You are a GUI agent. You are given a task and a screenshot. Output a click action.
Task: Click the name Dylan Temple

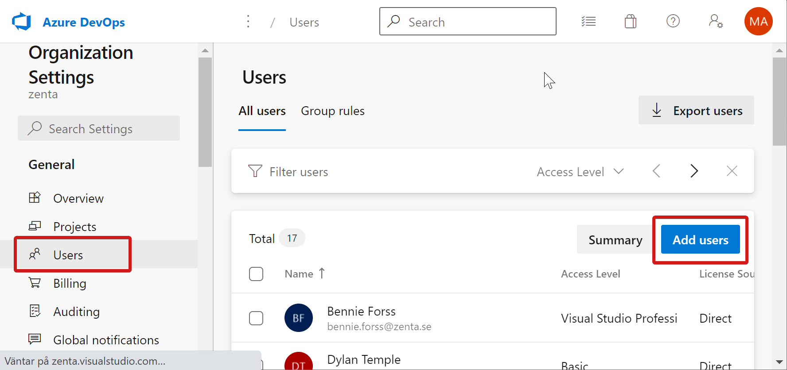[x=364, y=359]
